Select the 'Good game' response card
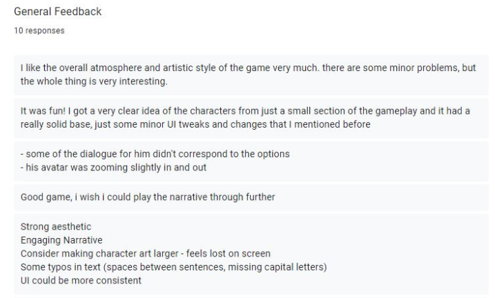Image resolution: width=495 pixels, height=298 pixels. (251, 197)
